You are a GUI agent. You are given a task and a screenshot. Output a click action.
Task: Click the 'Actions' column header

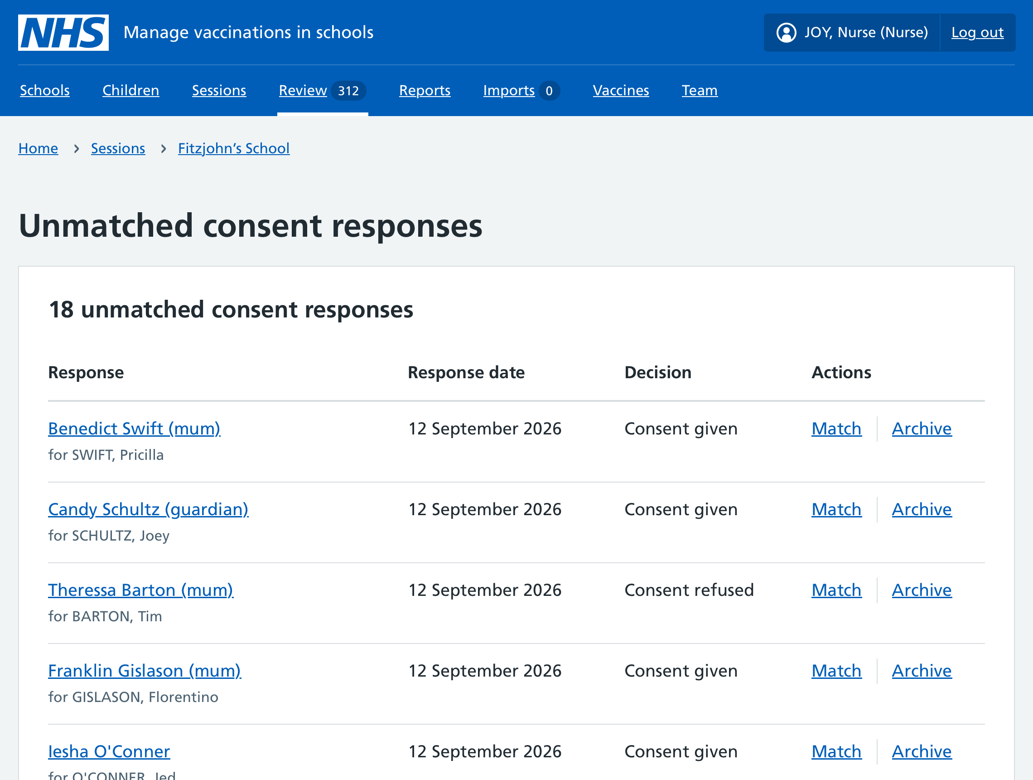841,372
